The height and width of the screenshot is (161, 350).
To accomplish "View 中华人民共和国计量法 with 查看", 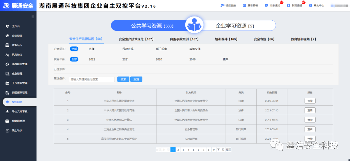I will click(310, 120).
